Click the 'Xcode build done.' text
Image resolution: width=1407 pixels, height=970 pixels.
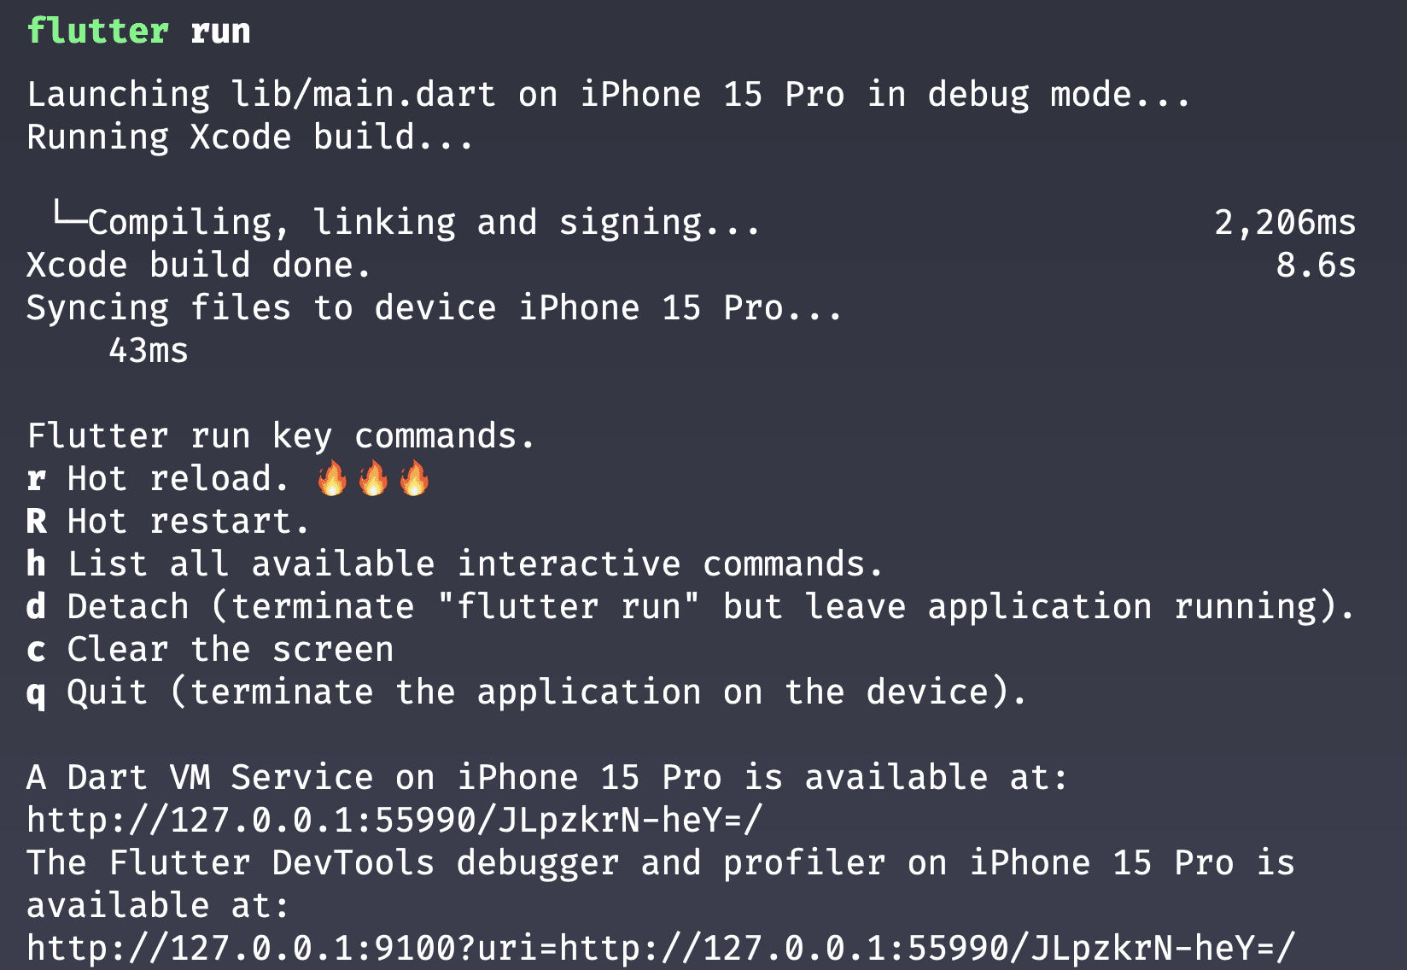(x=198, y=266)
